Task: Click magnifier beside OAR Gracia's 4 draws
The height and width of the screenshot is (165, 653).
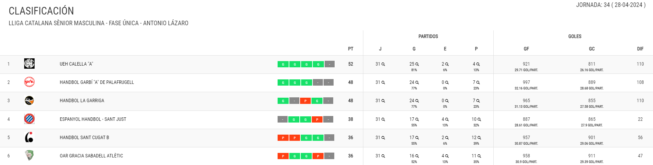Action: pyautogui.click(x=447, y=156)
